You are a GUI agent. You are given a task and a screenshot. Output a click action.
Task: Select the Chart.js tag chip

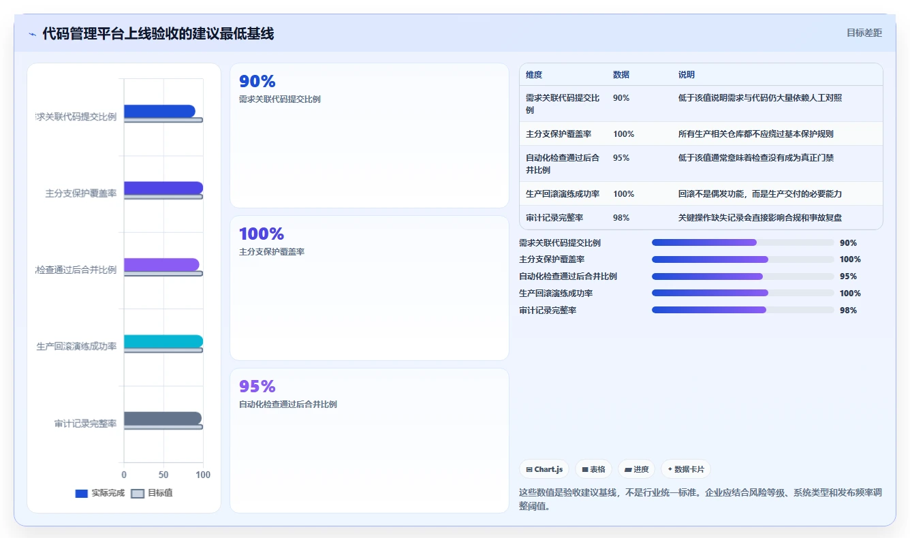(544, 469)
